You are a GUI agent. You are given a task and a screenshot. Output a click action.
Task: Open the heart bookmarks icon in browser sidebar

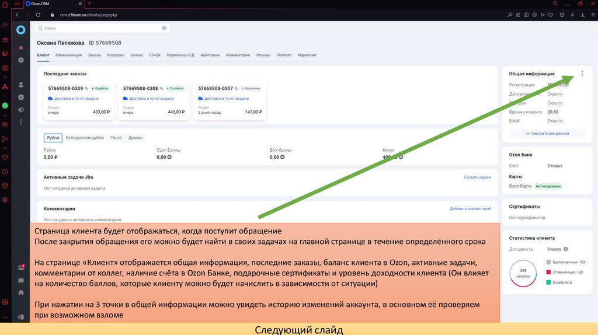5,158
